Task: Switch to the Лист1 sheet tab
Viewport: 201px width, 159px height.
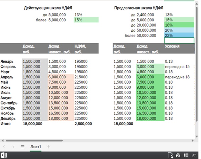Action: (x=36, y=147)
